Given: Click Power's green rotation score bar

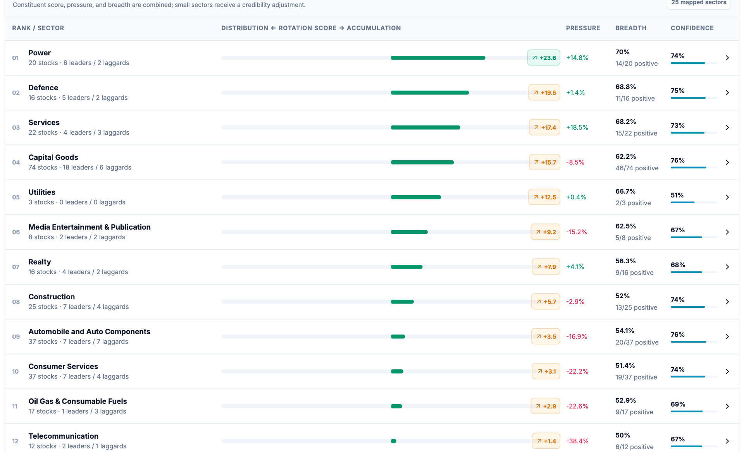Looking at the screenshot, I should point(438,58).
